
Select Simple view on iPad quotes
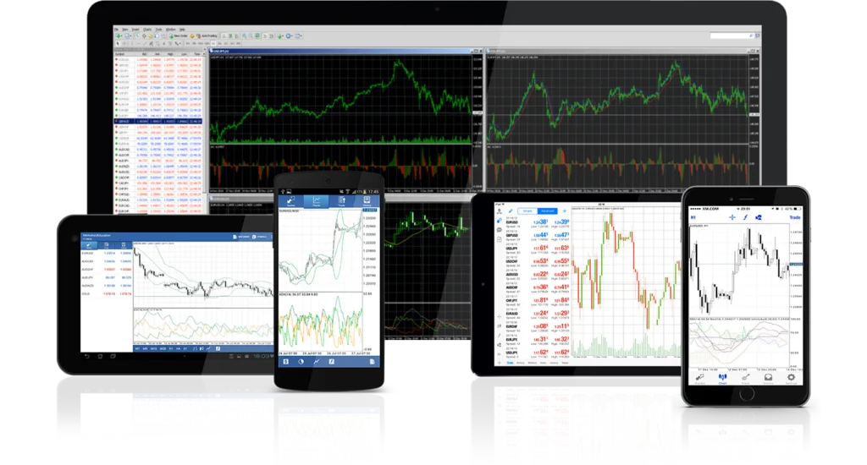tap(527, 211)
